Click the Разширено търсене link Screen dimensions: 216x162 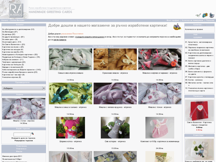pos(23,140)
